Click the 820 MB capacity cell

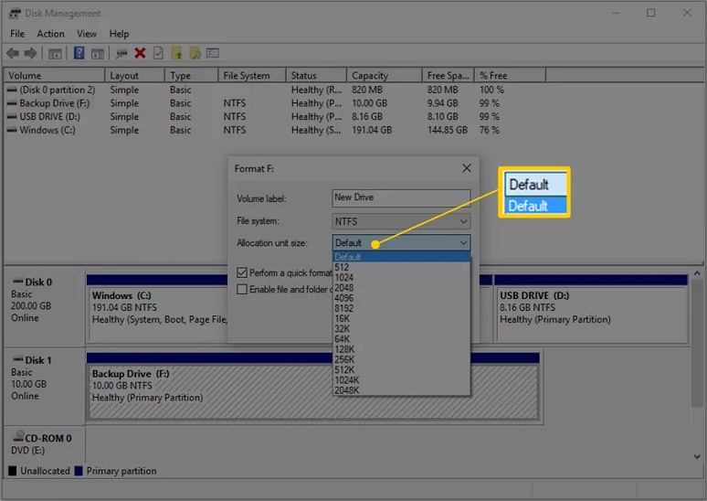[366, 90]
